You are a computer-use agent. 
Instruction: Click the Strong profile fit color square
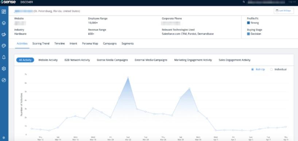click(x=248, y=23)
